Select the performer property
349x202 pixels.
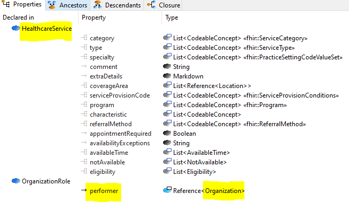(104, 191)
